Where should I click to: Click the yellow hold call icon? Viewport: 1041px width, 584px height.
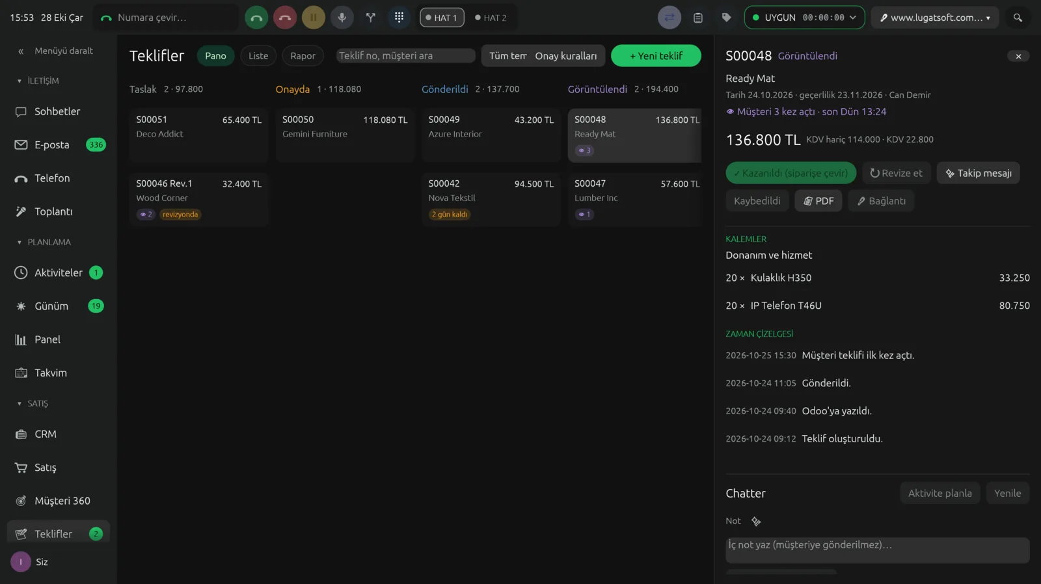click(x=314, y=18)
